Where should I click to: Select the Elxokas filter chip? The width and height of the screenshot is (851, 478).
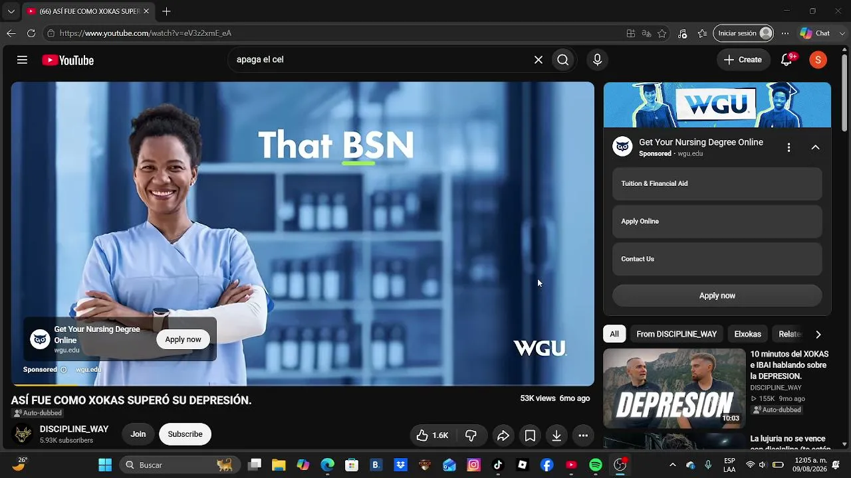coord(747,334)
